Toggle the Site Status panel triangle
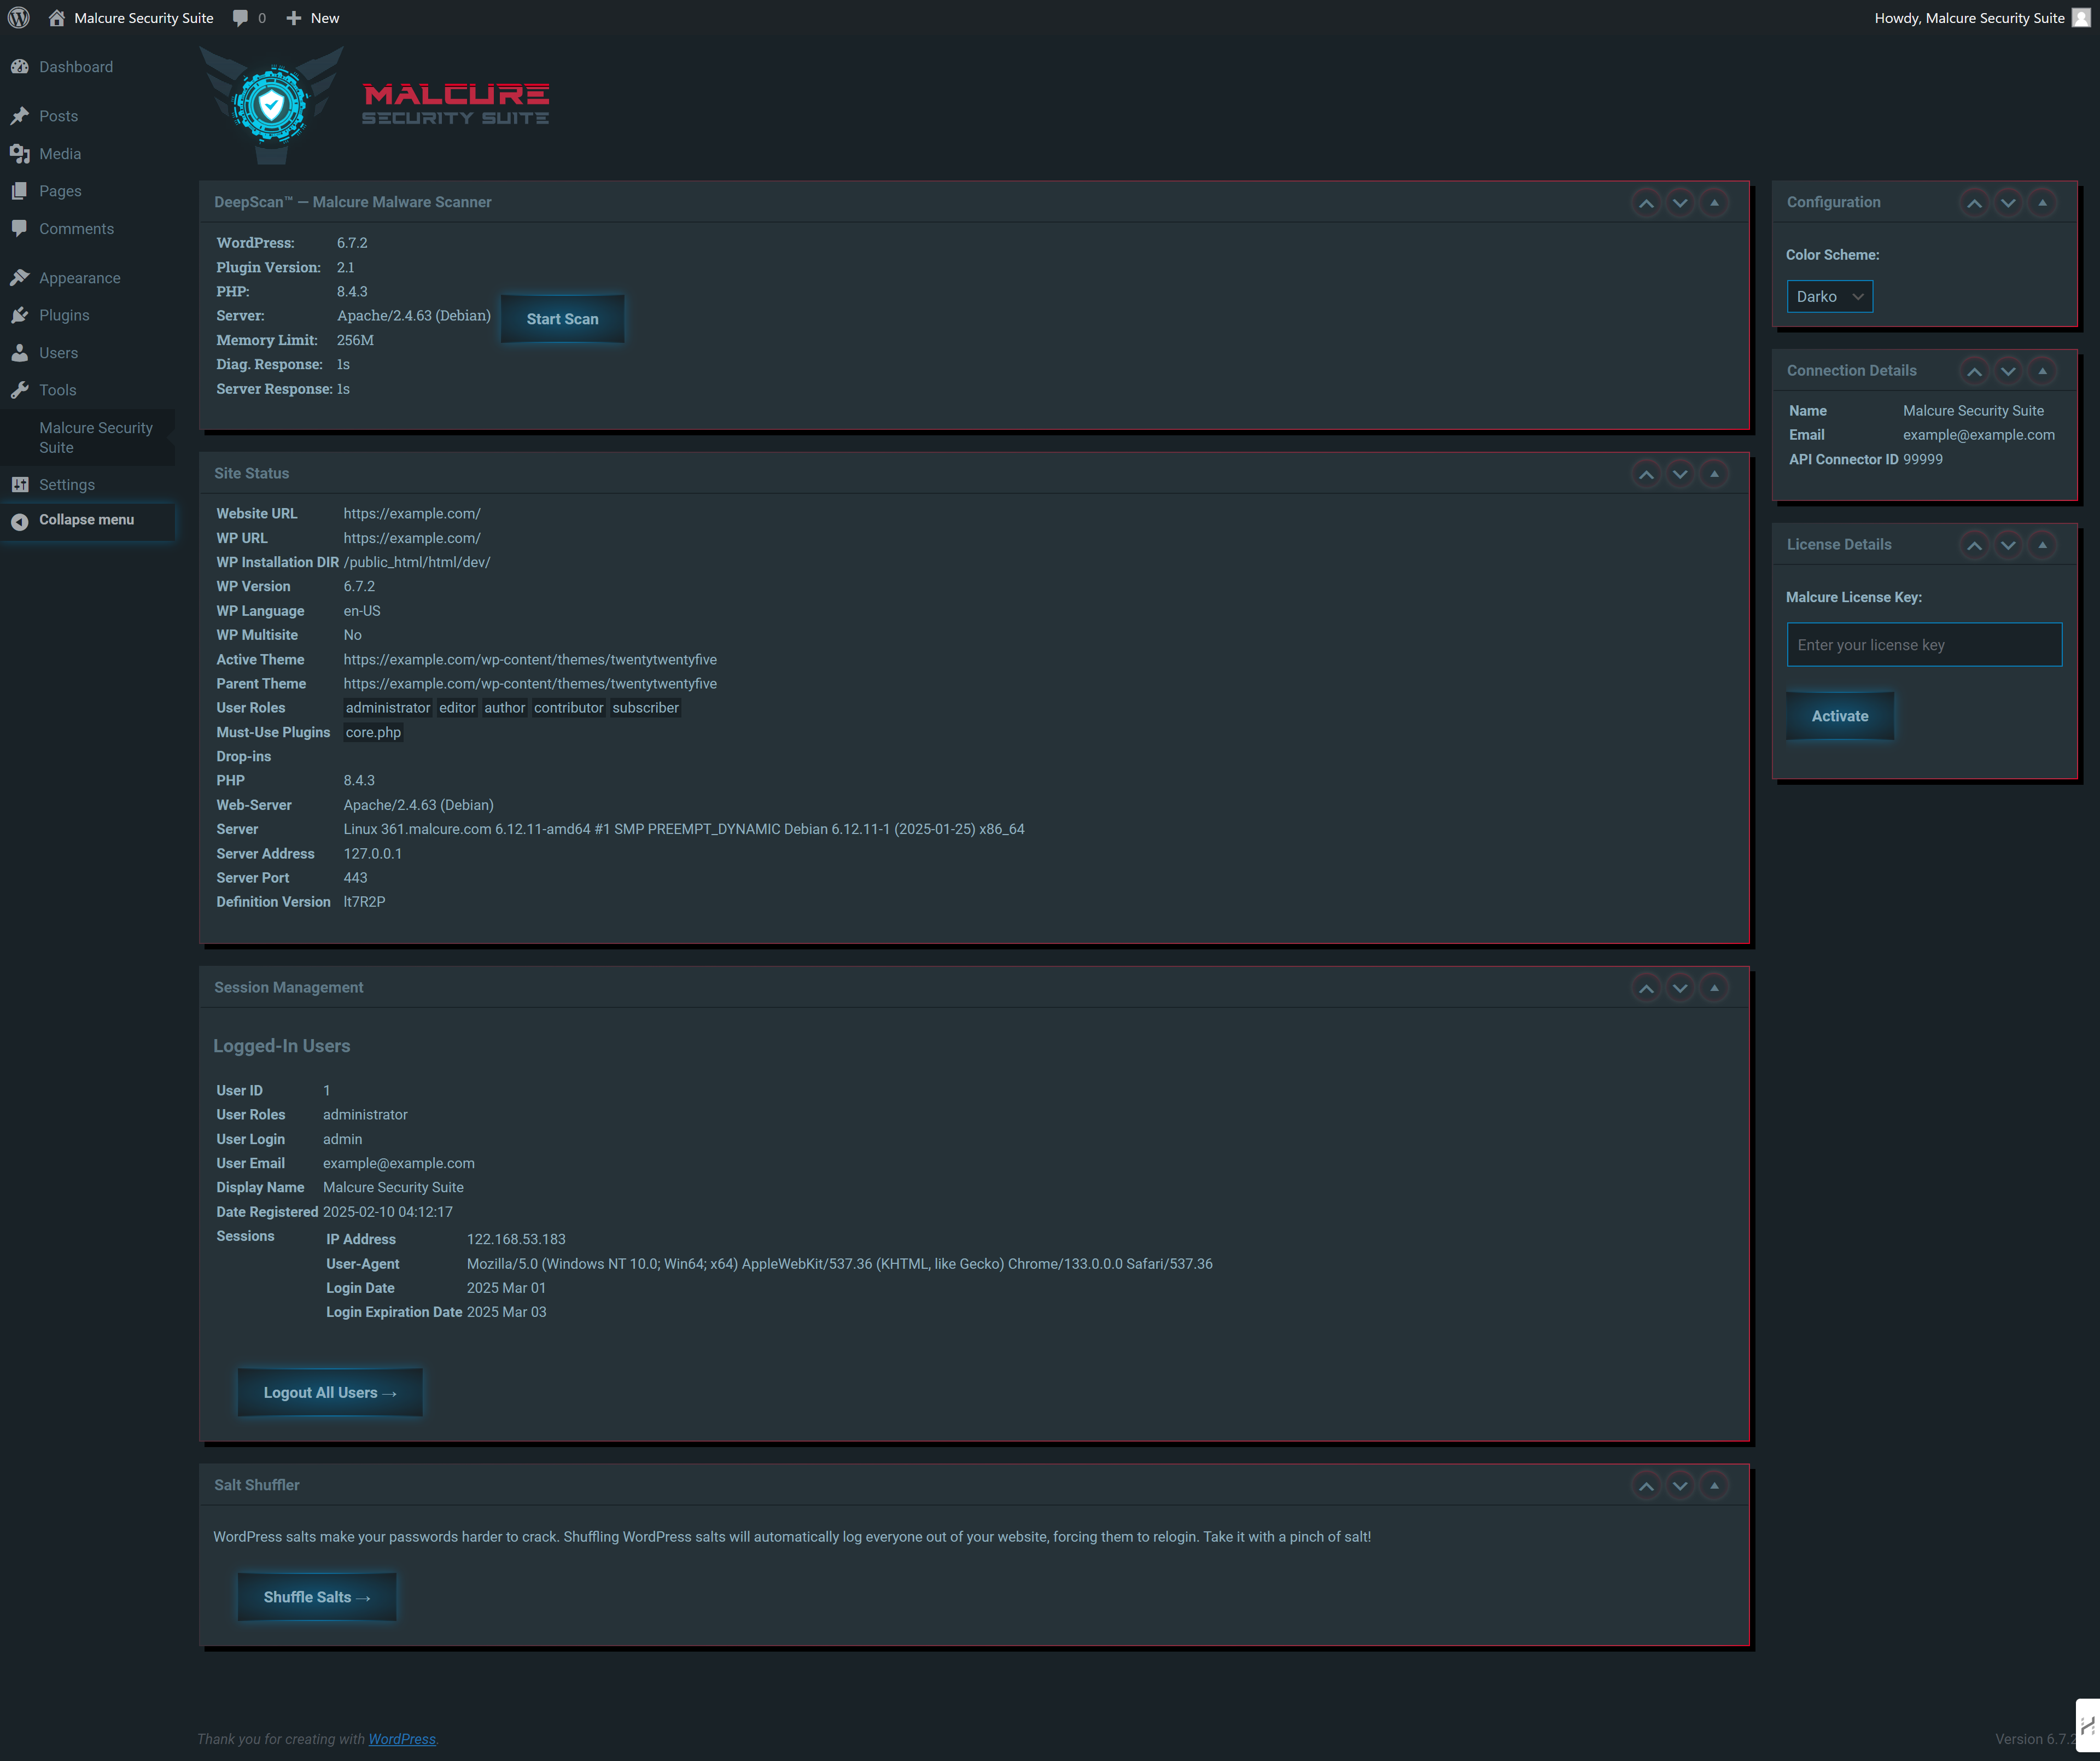The width and height of the screenshot is (2100, 1761). [x=1714, y=474]
